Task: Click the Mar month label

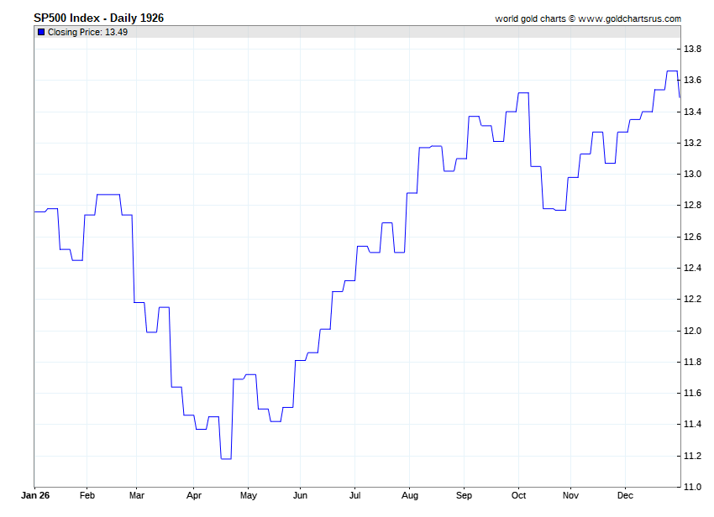Action: click(x=138, y=496)
